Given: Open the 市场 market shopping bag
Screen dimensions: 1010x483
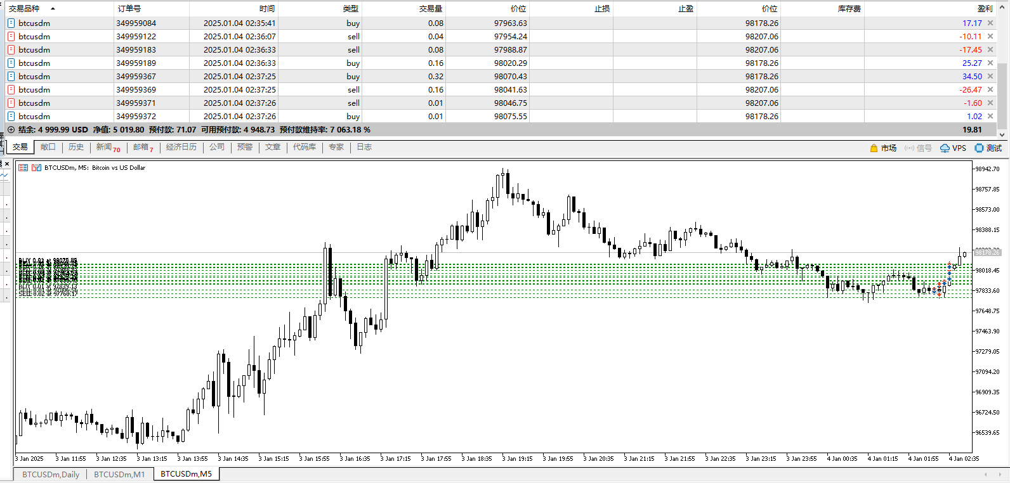Looking at the screenshot, I should pos(883,148).
